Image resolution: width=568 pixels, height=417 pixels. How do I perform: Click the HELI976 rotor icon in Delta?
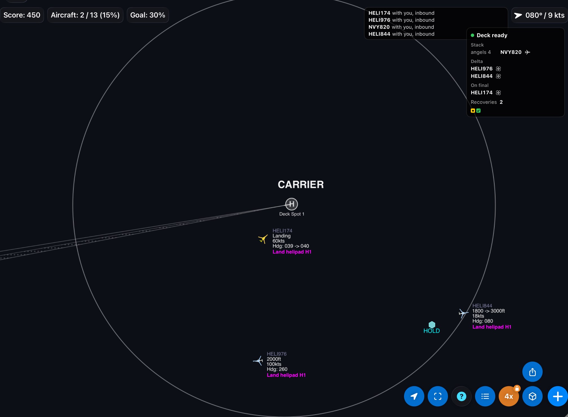(498, 69)
